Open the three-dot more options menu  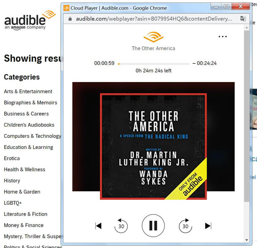click(223, 37)
